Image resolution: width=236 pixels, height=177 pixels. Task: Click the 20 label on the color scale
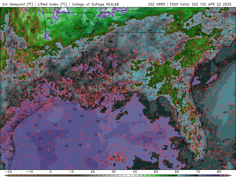coord(93,172)
